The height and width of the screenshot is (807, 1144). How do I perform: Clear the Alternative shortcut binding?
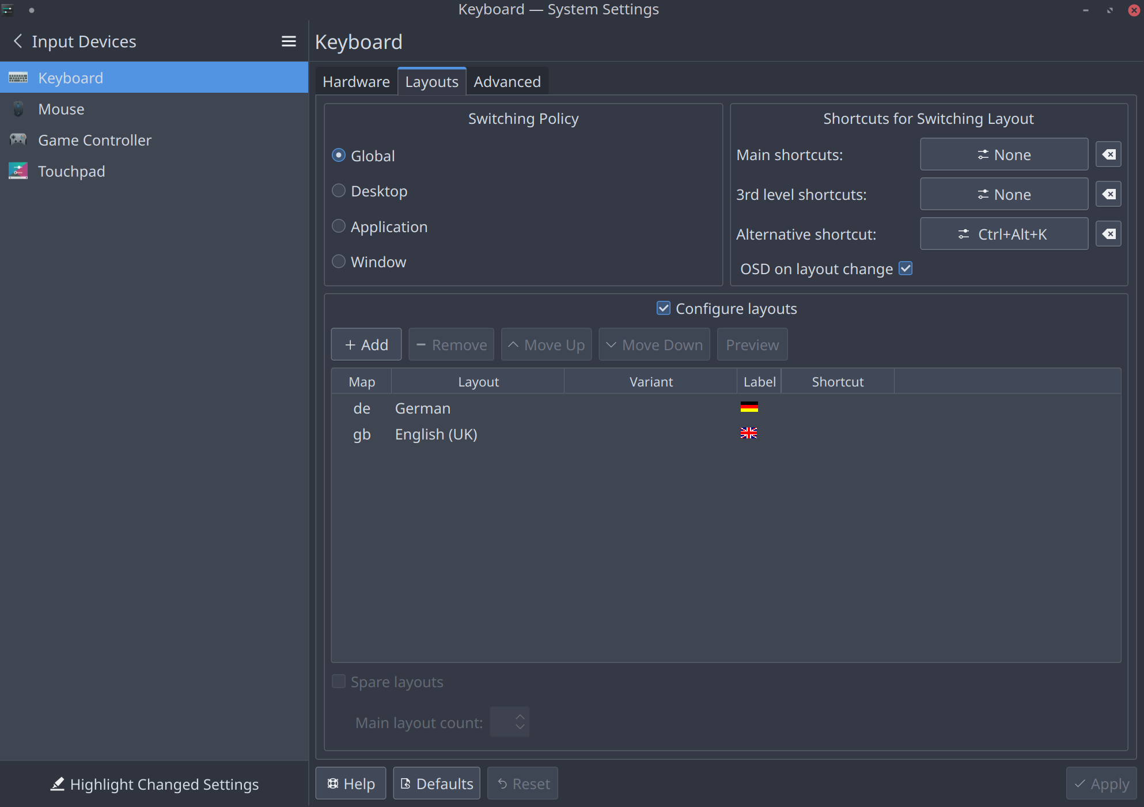(1108, 234)
